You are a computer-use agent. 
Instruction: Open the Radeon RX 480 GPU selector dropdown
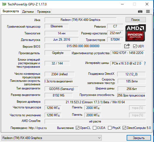coord(51,138)
